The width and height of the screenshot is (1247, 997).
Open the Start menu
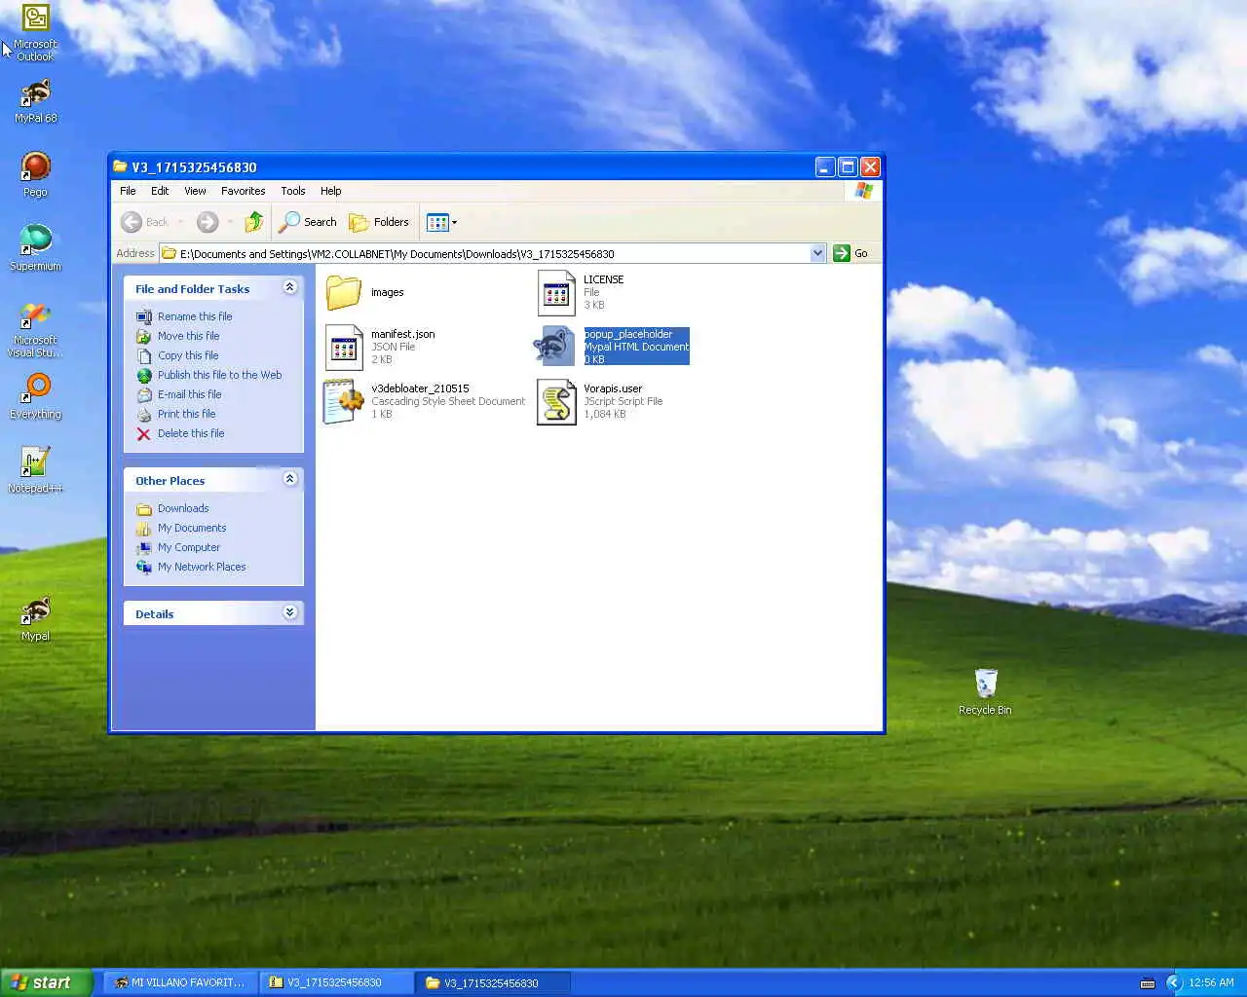[47, 982]
